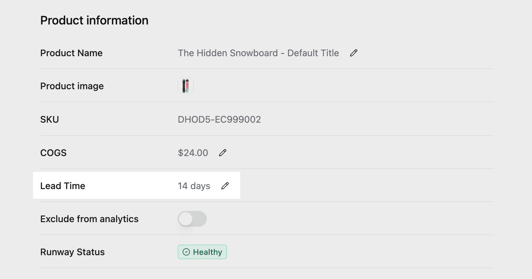Click the Runway Status row label
Screen dimensions: 532x279
72,252
